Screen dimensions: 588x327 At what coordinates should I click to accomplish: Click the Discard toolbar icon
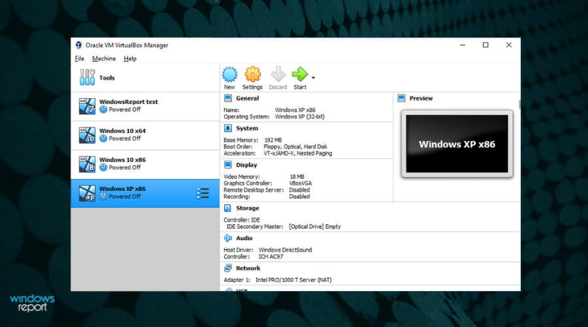pos(278,75)
